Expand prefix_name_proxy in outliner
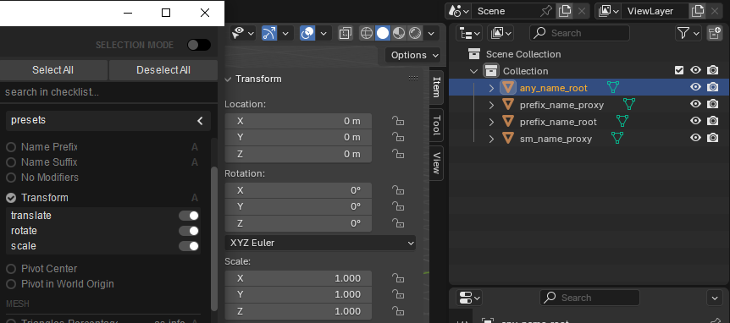 (491, 105)
